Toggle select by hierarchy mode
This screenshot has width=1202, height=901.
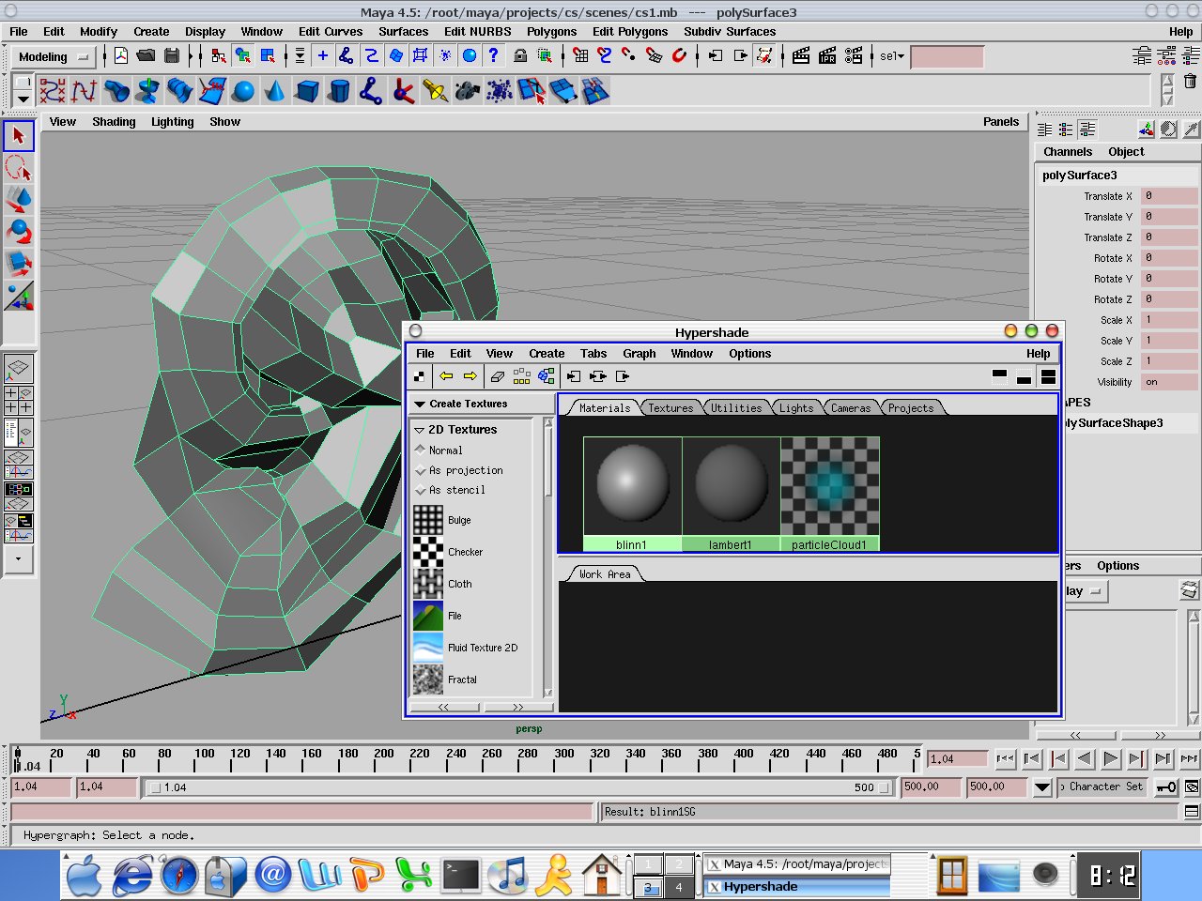[x=218, y=55]
